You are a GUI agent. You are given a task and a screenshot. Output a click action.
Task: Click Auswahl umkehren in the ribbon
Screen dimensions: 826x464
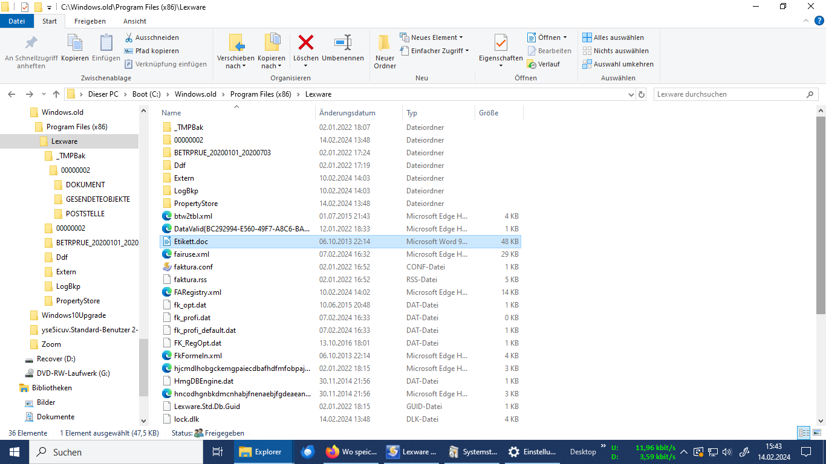point(618,64)
